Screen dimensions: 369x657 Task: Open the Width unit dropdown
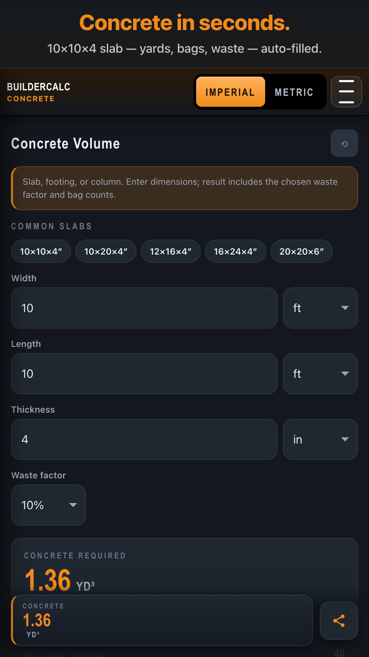320,308
